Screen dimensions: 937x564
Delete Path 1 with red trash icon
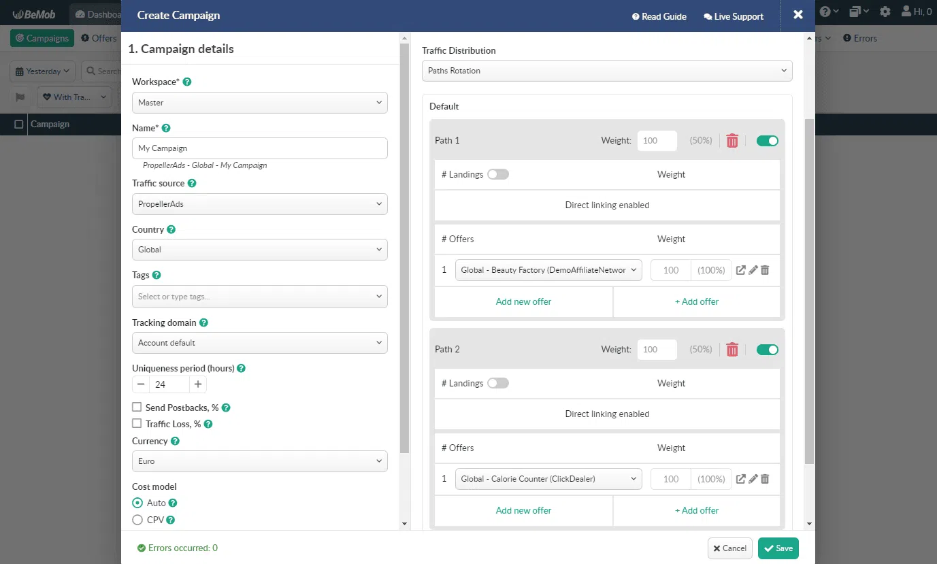(732, 141)
